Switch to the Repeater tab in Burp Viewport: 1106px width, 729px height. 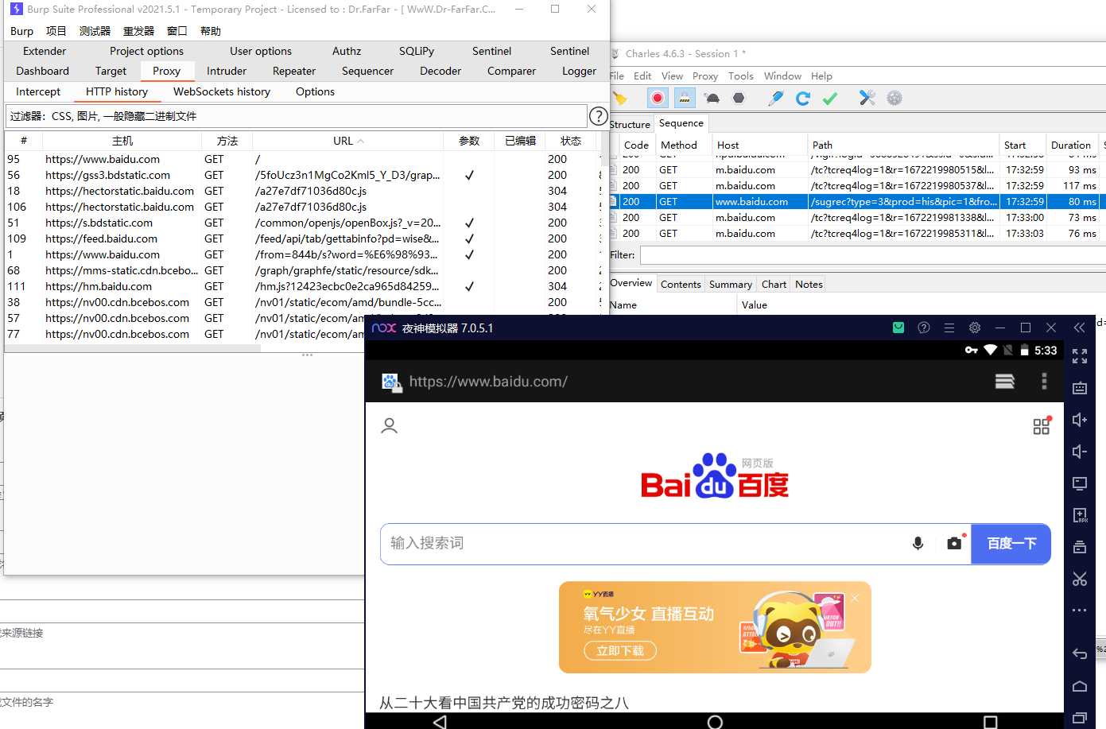(293, 71)
